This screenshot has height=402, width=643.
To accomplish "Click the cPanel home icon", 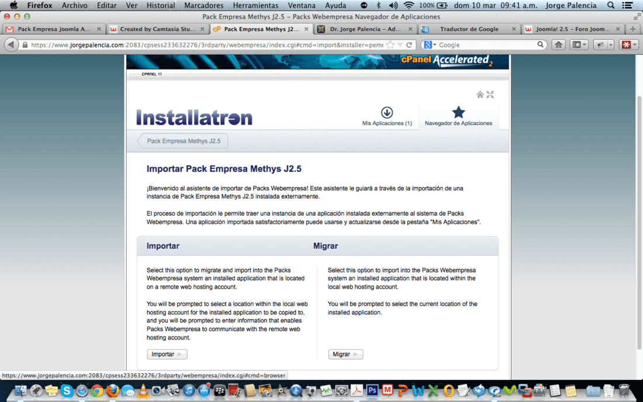I will point(480,95).
